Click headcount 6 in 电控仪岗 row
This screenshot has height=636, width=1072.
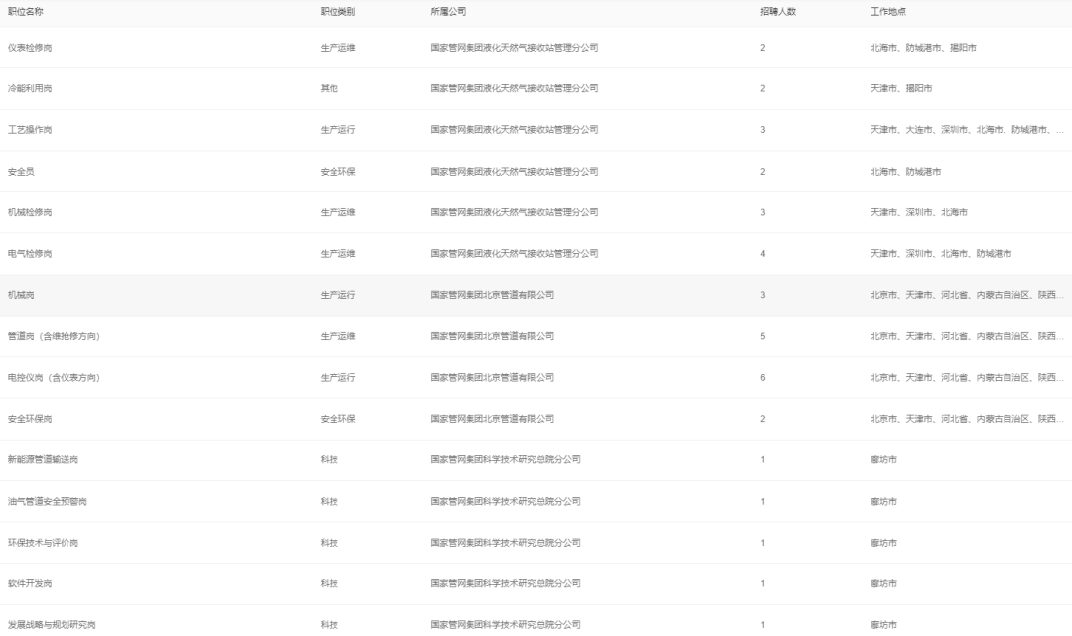tap(763, 378)
